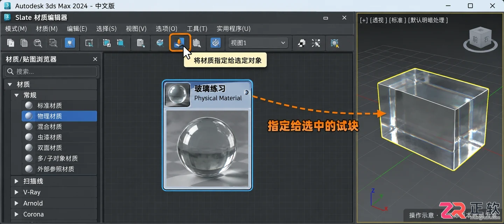Open the 选项(O) menu
The width and height of the screenshot is (504, 224).
coord(167,29)
